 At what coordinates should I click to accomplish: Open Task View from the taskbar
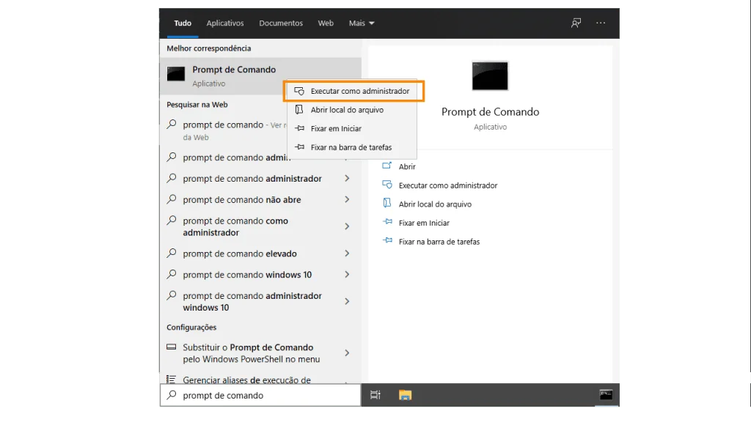(x=375, y=395)
